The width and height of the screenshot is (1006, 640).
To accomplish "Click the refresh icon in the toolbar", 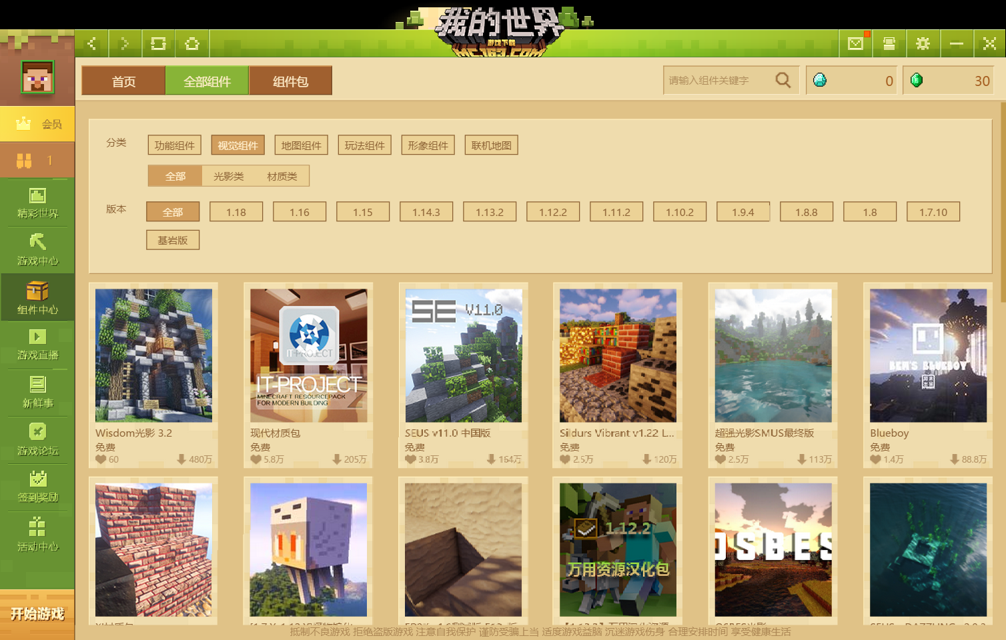I will tap(159, 43).
